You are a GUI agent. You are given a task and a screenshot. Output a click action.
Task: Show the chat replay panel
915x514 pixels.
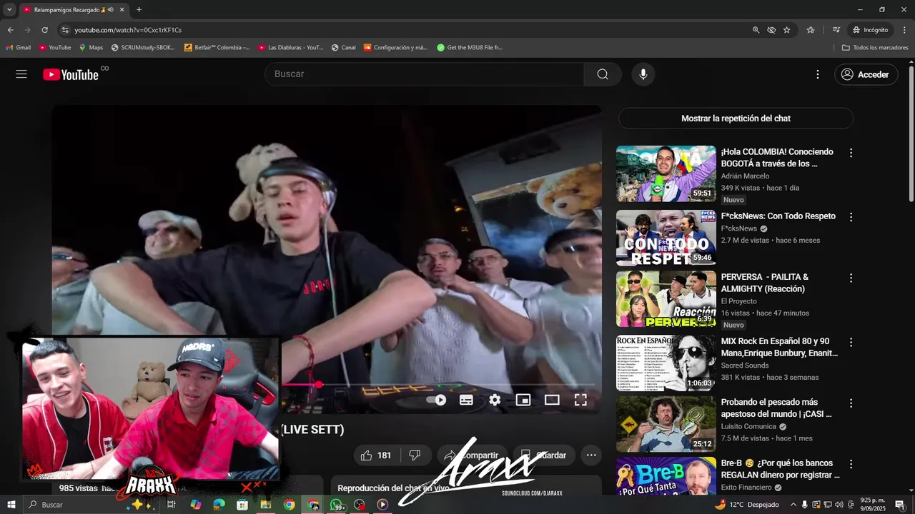[x=736, y=119]
